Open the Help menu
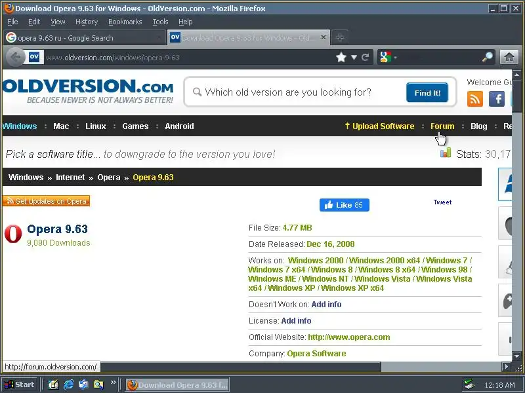525x393 pixels. tap(186, 22)
